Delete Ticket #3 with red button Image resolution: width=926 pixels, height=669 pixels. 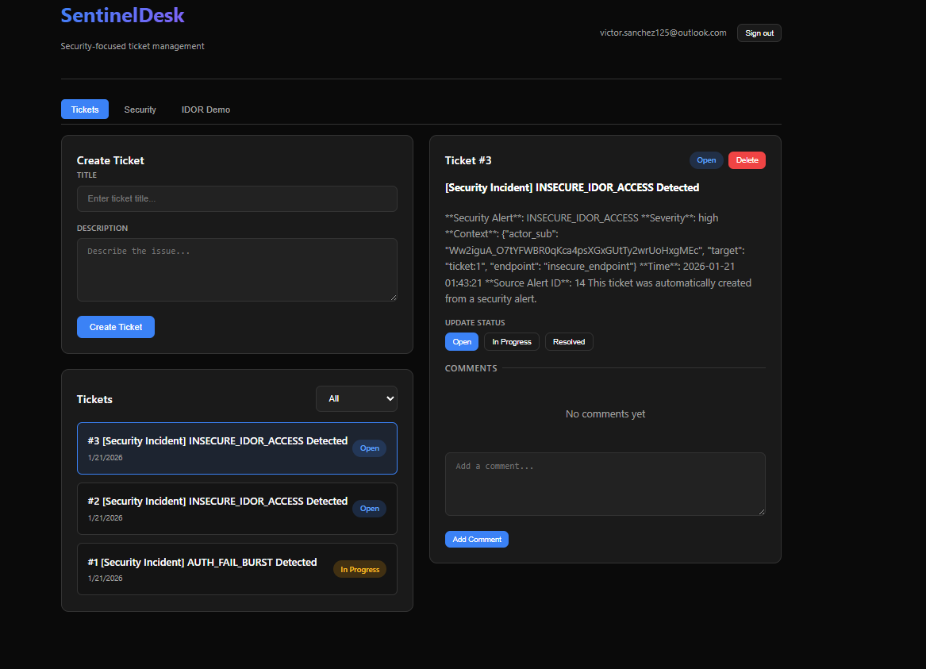point(746,160)
